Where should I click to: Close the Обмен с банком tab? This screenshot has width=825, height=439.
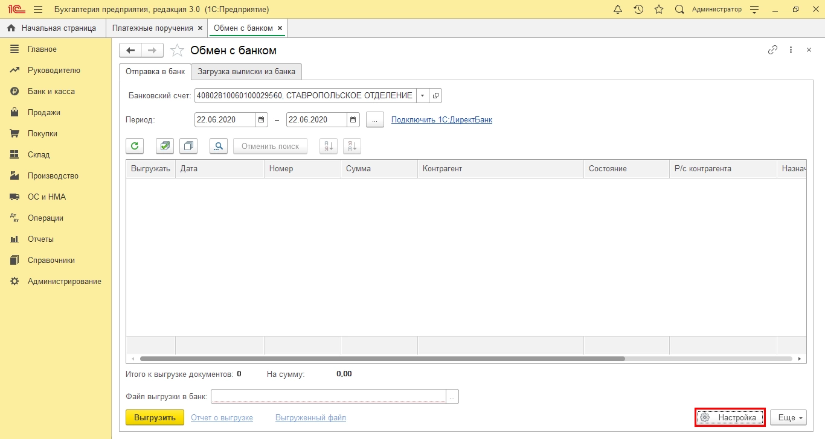tap(280, 28)
